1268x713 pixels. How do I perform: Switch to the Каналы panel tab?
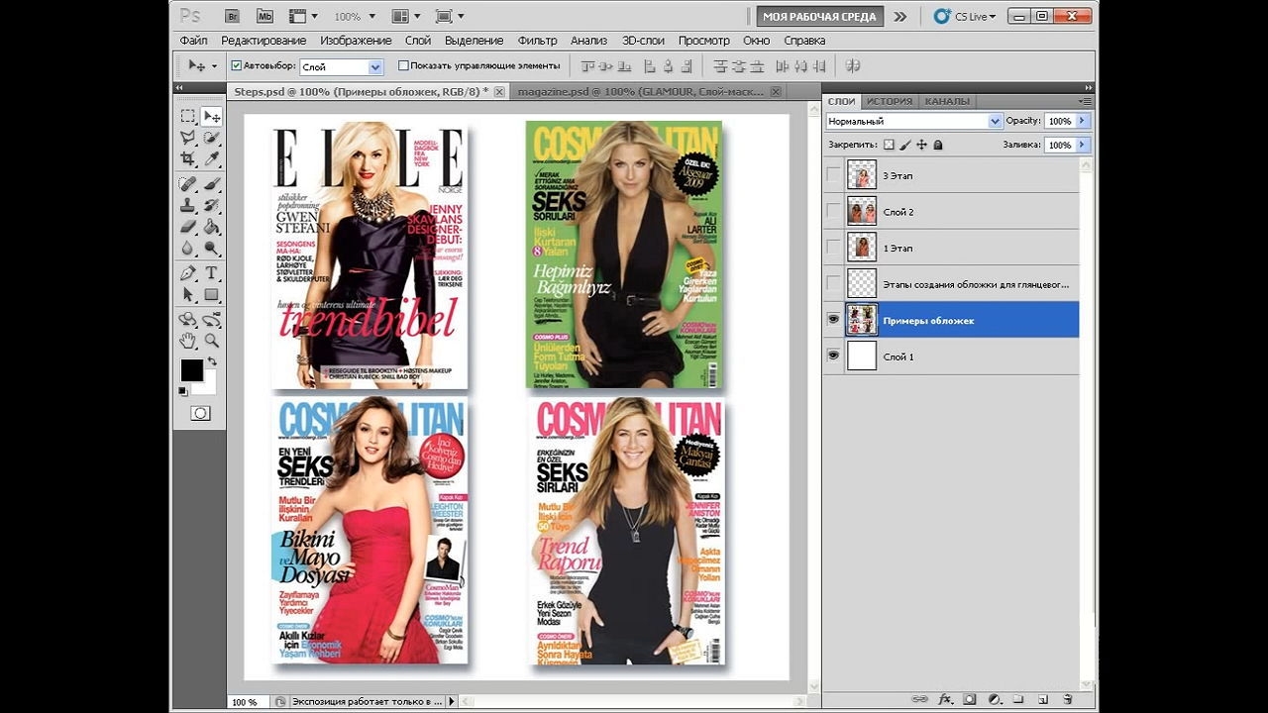pyautogui.click(x=947, y=101)
